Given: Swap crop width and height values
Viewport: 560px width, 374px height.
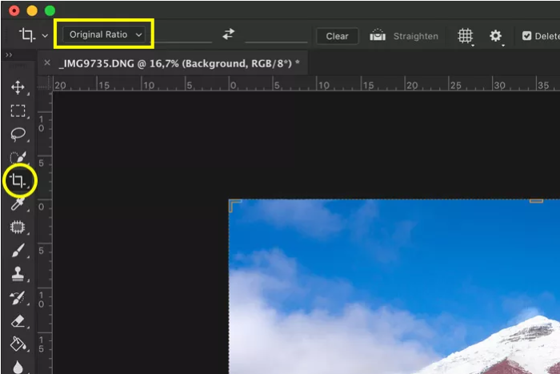Looking at the screenshot, I should [229, 34].
